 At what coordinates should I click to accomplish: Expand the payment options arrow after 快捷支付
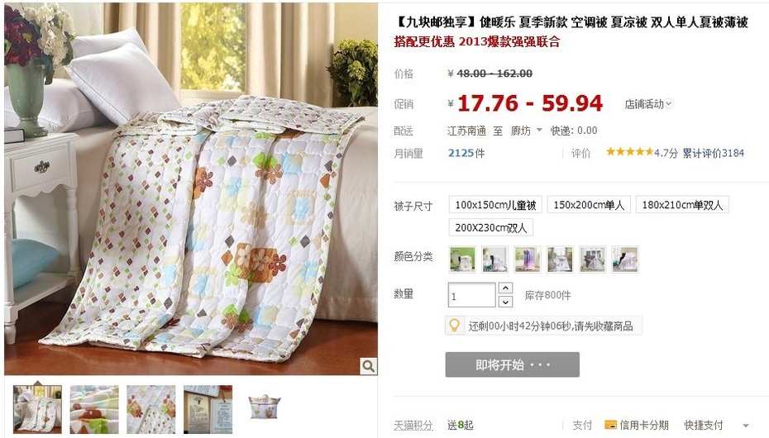[x=746, y=426]
